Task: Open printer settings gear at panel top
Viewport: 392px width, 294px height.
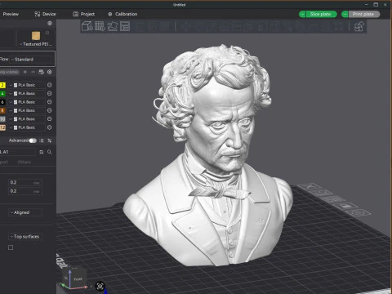Action: 50,24
